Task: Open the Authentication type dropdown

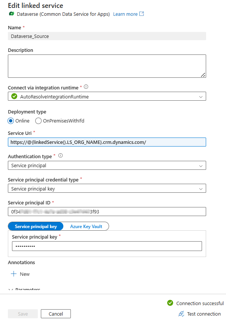Action: (107, 165)
